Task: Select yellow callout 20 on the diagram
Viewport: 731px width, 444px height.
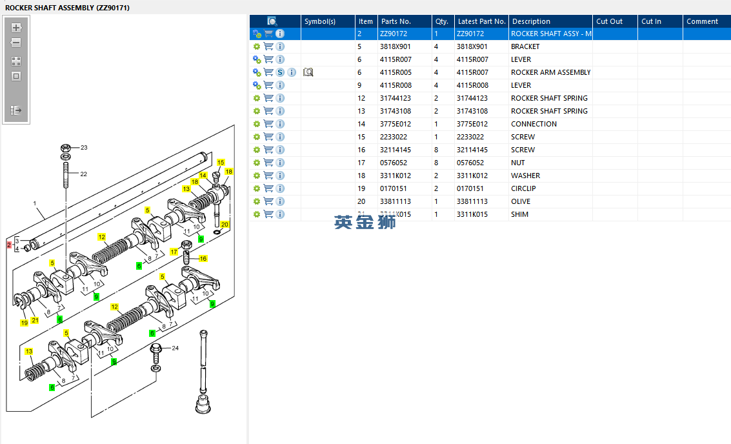Action: coord(225,225)
